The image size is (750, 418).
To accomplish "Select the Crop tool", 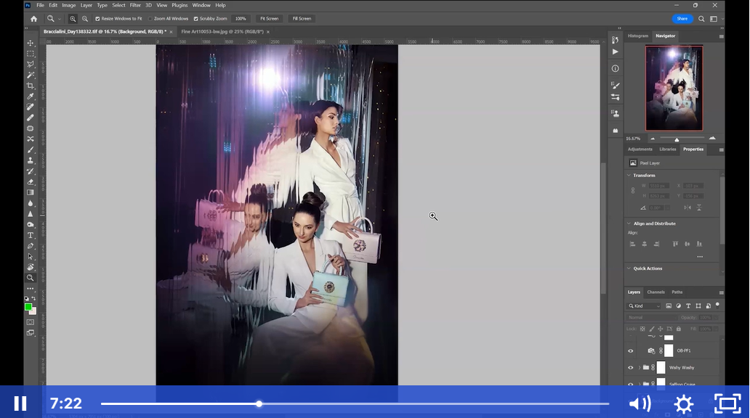I will (x=31, y=86).
